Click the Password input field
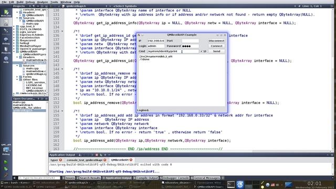The image size is (336, 189). (190, 46)
